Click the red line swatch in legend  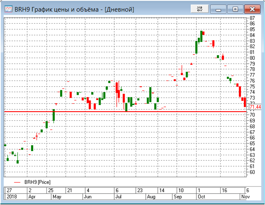17,182
